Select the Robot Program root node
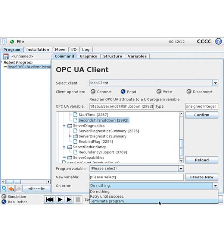 (x=18, y=63)
